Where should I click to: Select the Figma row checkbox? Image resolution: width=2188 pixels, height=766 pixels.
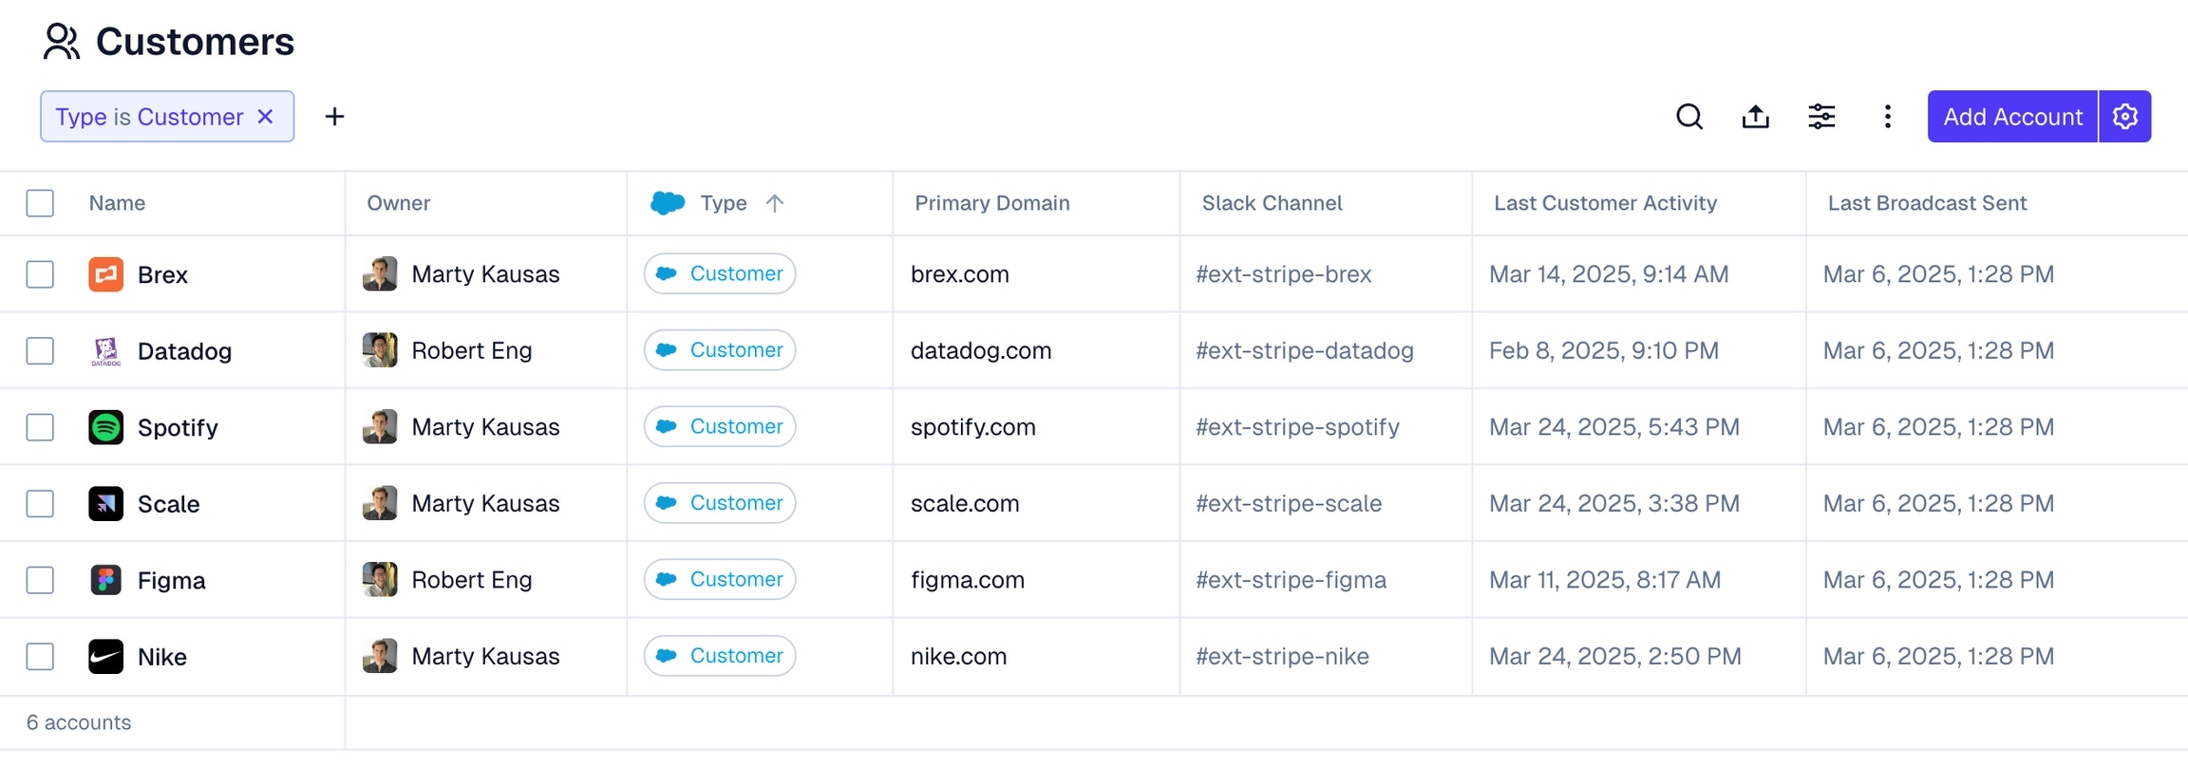[40, 580]
